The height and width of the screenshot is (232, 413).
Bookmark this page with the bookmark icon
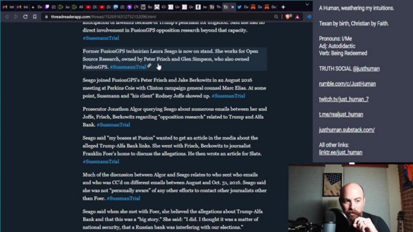point(35,17)
